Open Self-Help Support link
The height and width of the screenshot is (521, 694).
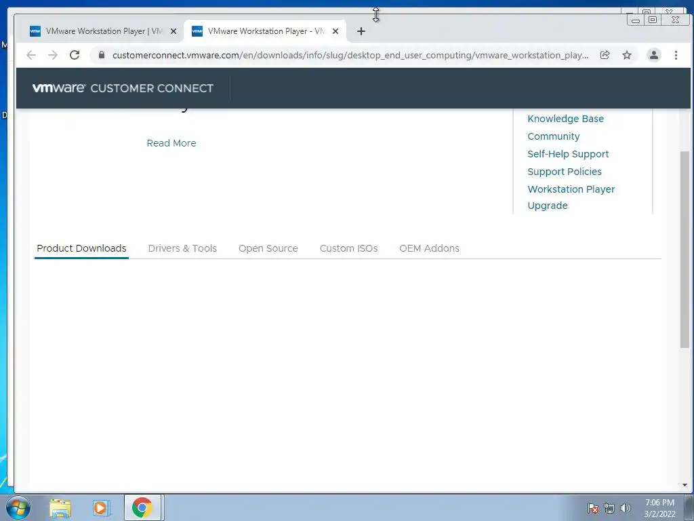(x=568, y=154)
